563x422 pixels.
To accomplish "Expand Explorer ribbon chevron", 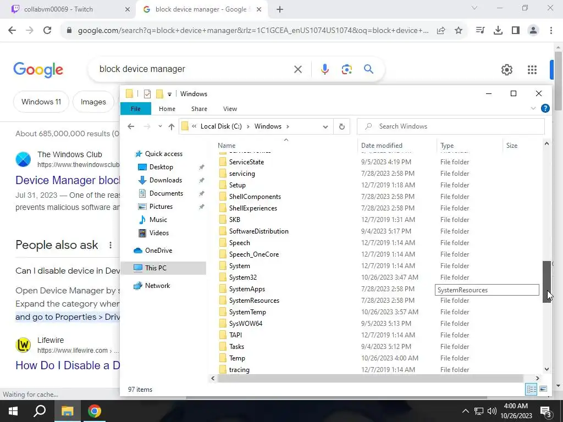I will 533,108.
